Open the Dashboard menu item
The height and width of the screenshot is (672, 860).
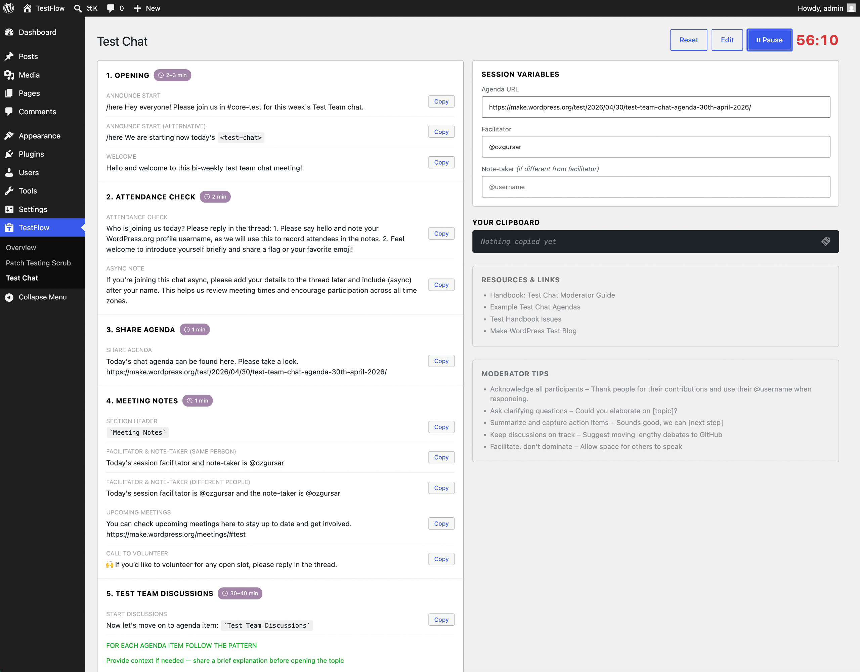click(43, 32)
